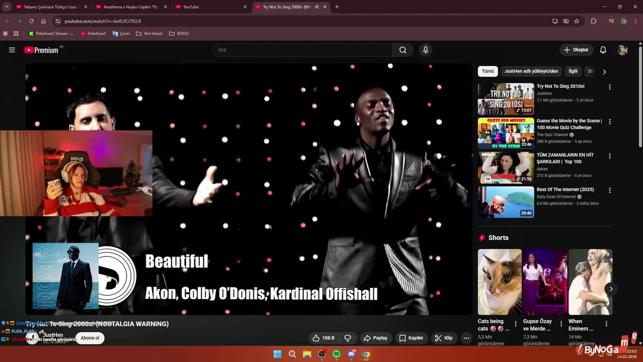Open options for Gupse Özay short
The height and width of the screenshot is (362, 643).
pos(561,324)
